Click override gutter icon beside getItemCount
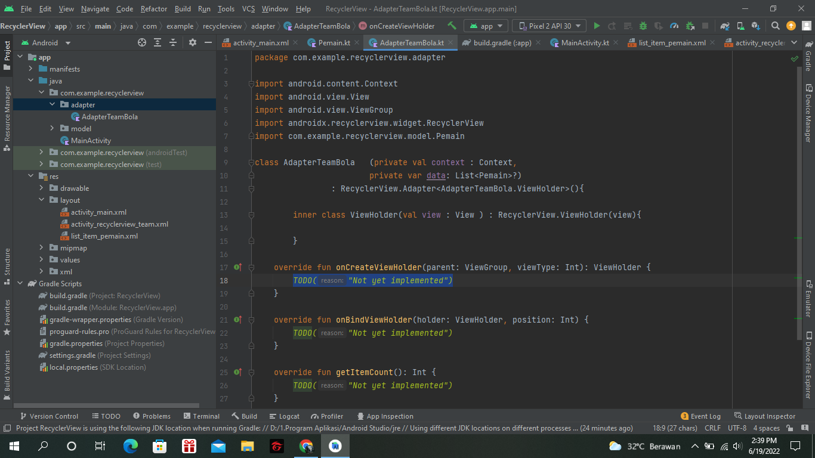The height and width of the screenshot is (458, 815). click(237, 372)
